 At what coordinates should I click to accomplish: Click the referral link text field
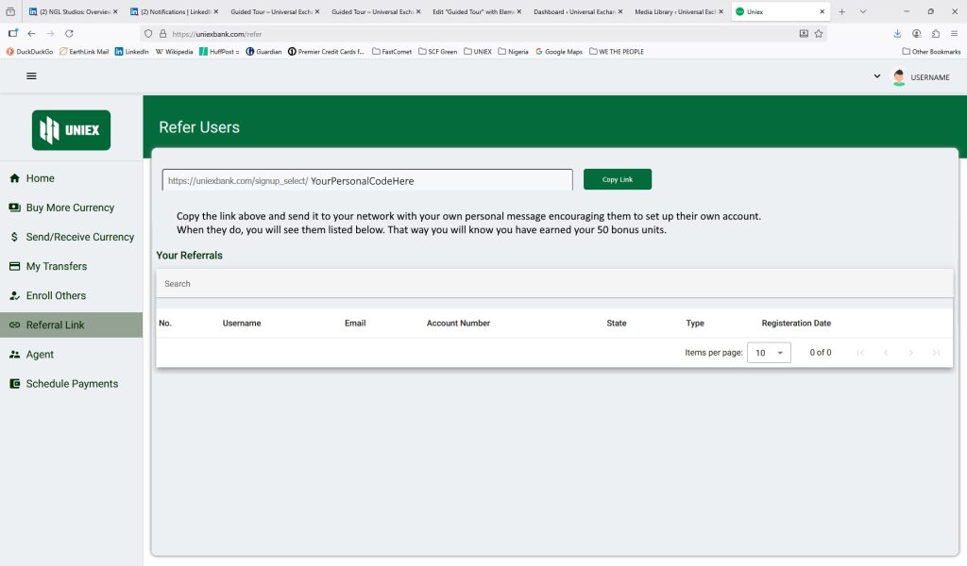click(367, 180)
